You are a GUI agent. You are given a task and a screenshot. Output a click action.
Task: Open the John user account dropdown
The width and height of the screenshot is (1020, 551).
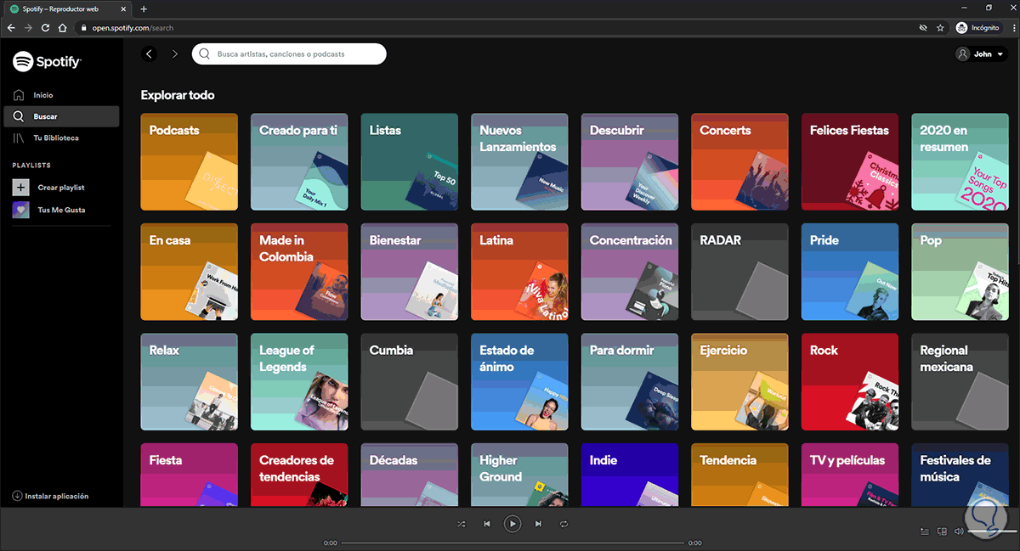coord(982,54)
